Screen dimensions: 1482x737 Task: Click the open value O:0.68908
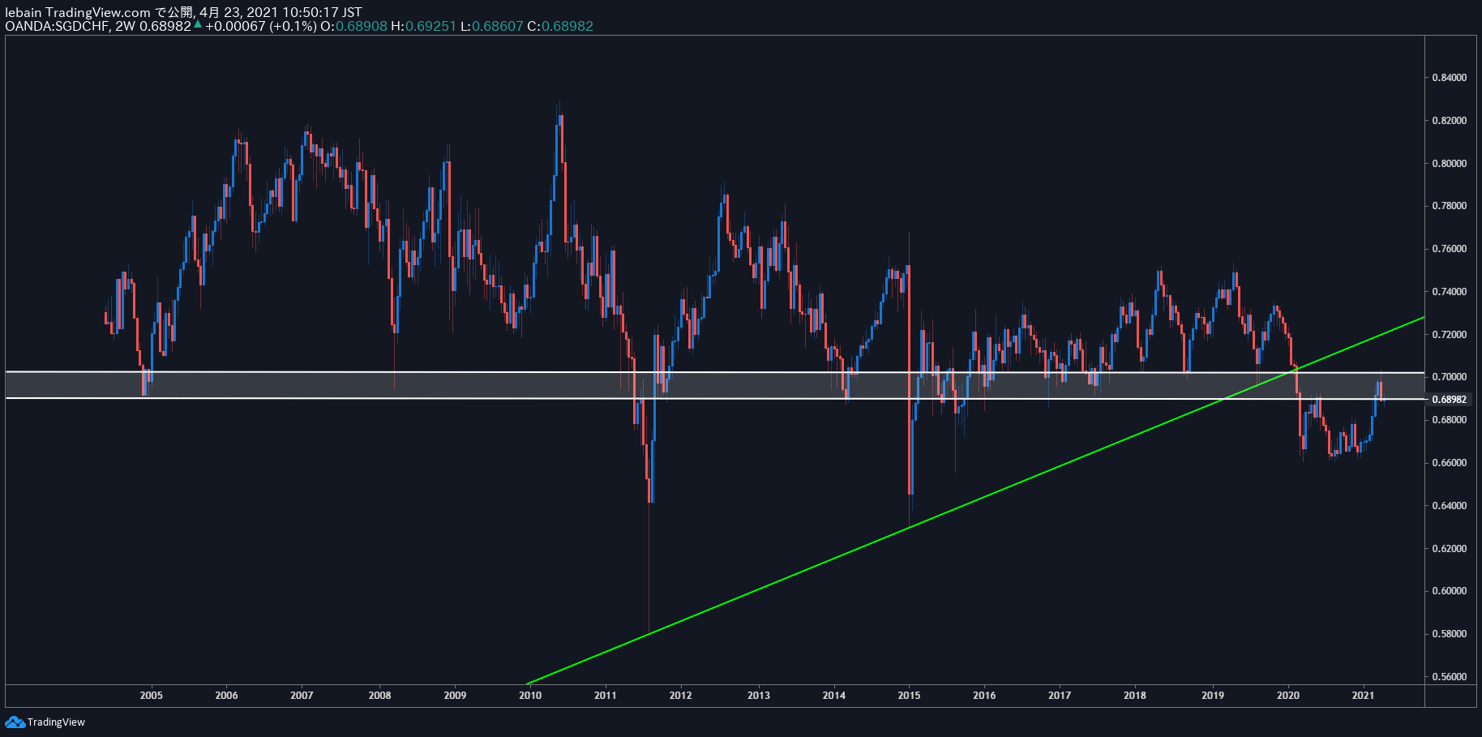[x=353, y=26]
